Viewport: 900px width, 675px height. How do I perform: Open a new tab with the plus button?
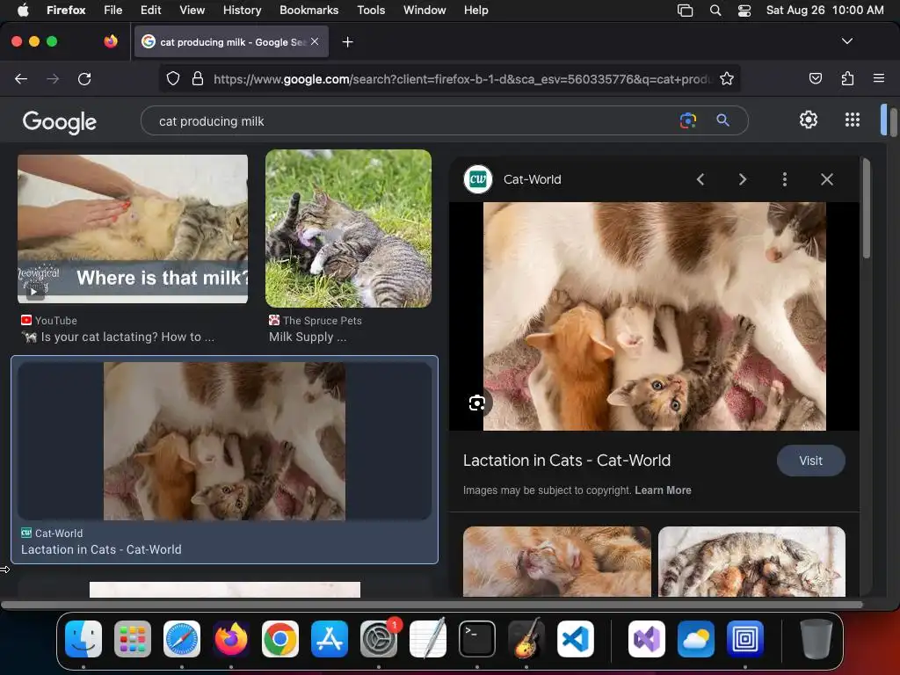click(347, 42)
